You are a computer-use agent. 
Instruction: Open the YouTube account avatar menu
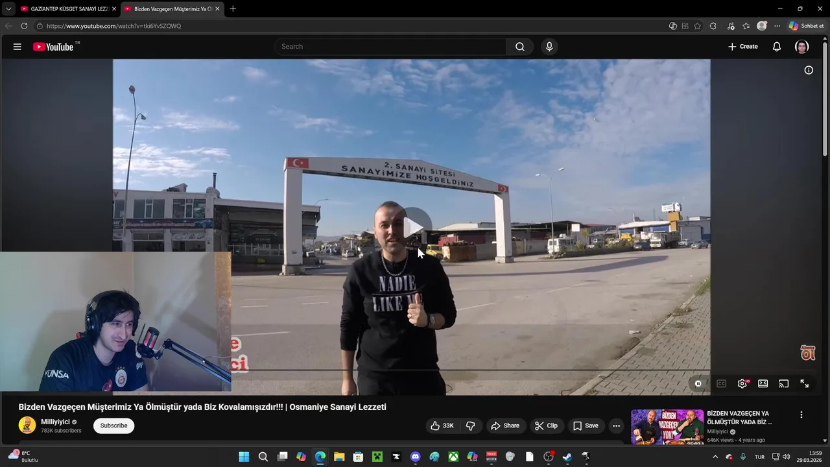[x=802, y=47]
